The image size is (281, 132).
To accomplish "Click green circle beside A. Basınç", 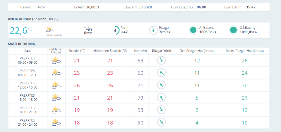I will 193,30.
